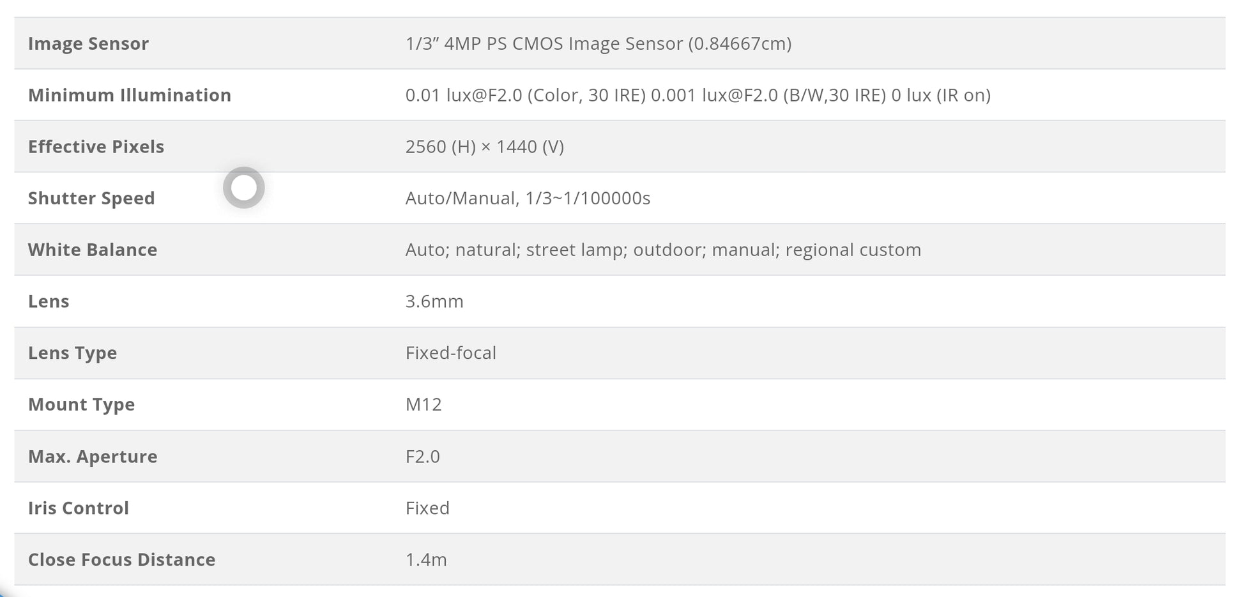Image resolution: width=1243 pixels, height=597 pixels.
Task: Click the Shutter Speed label
Action: [91, 199]
